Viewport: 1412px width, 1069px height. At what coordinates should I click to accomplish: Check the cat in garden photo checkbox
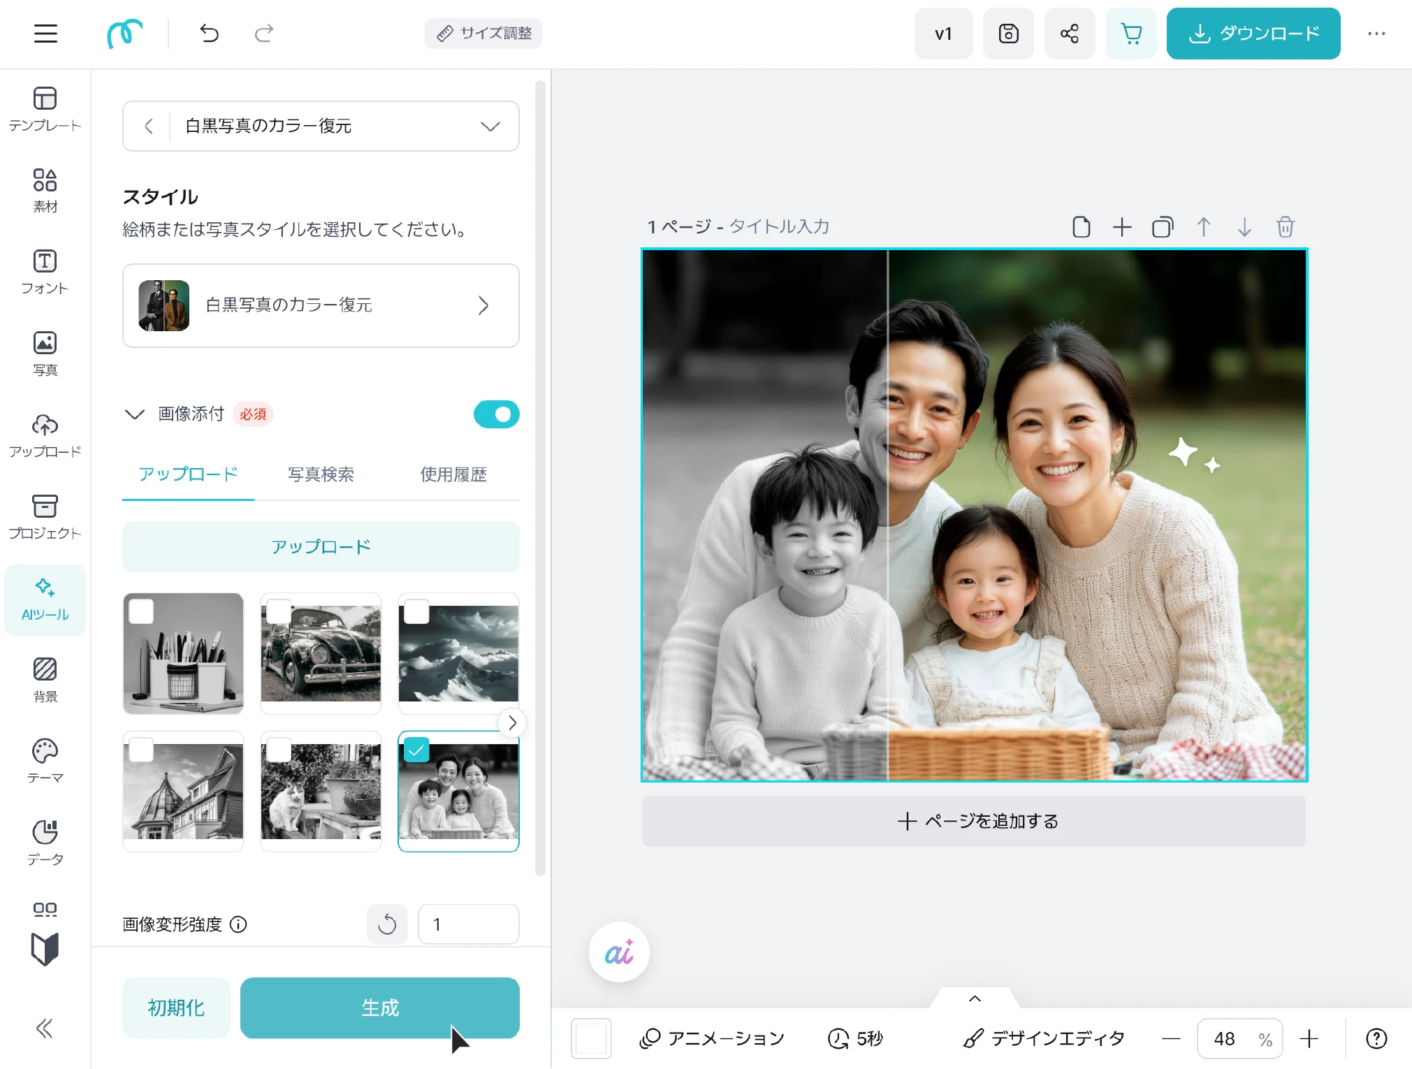tap(279, 750)
